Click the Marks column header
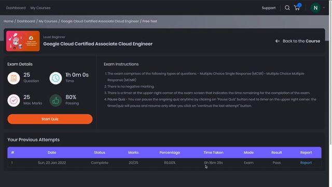Viewport: 332px width, 187px height. [x=133, y=152]
